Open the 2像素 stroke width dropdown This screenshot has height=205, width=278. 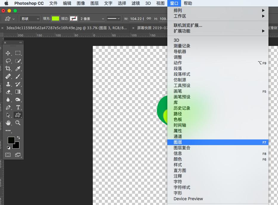(x=89, y=18)
